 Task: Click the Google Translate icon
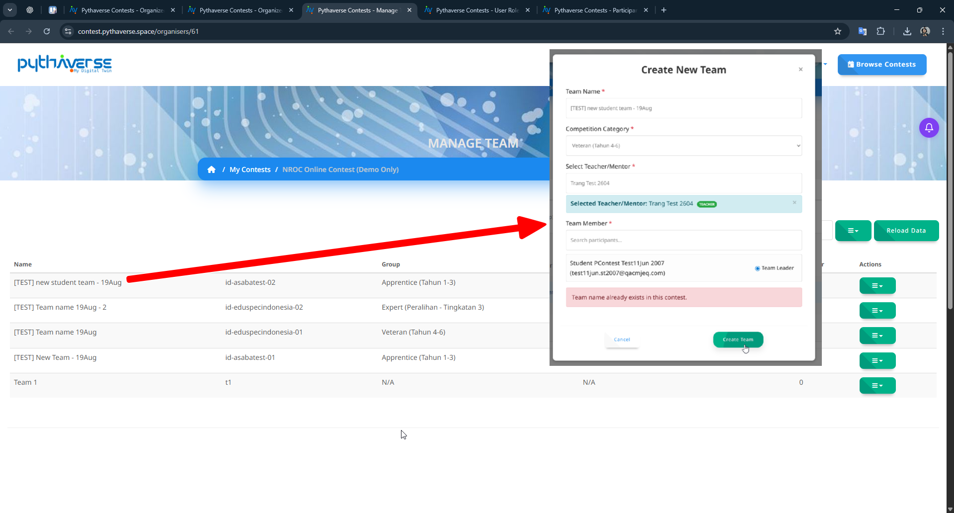[x=863, y=31]
